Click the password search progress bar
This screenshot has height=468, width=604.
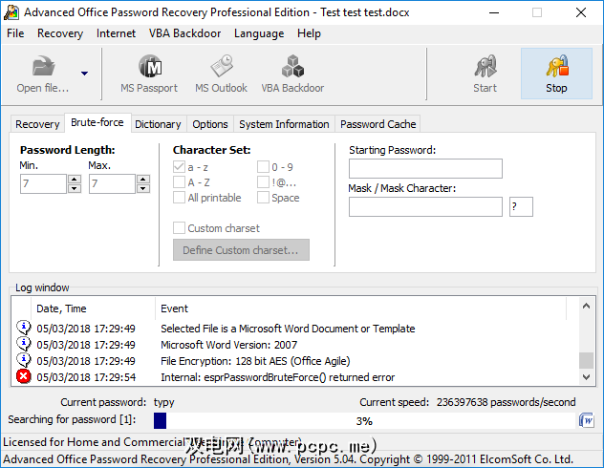click(364, 420)
